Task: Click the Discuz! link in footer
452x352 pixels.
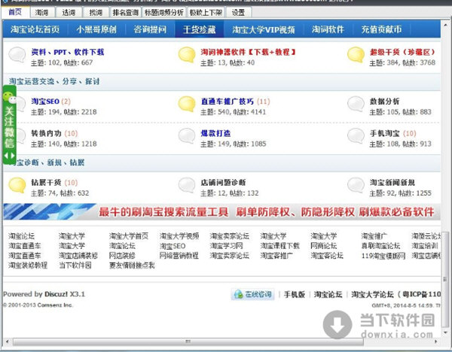Action: (x=56, y=294)
